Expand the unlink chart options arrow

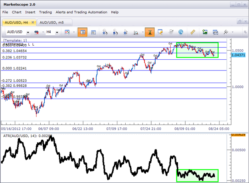43,32
